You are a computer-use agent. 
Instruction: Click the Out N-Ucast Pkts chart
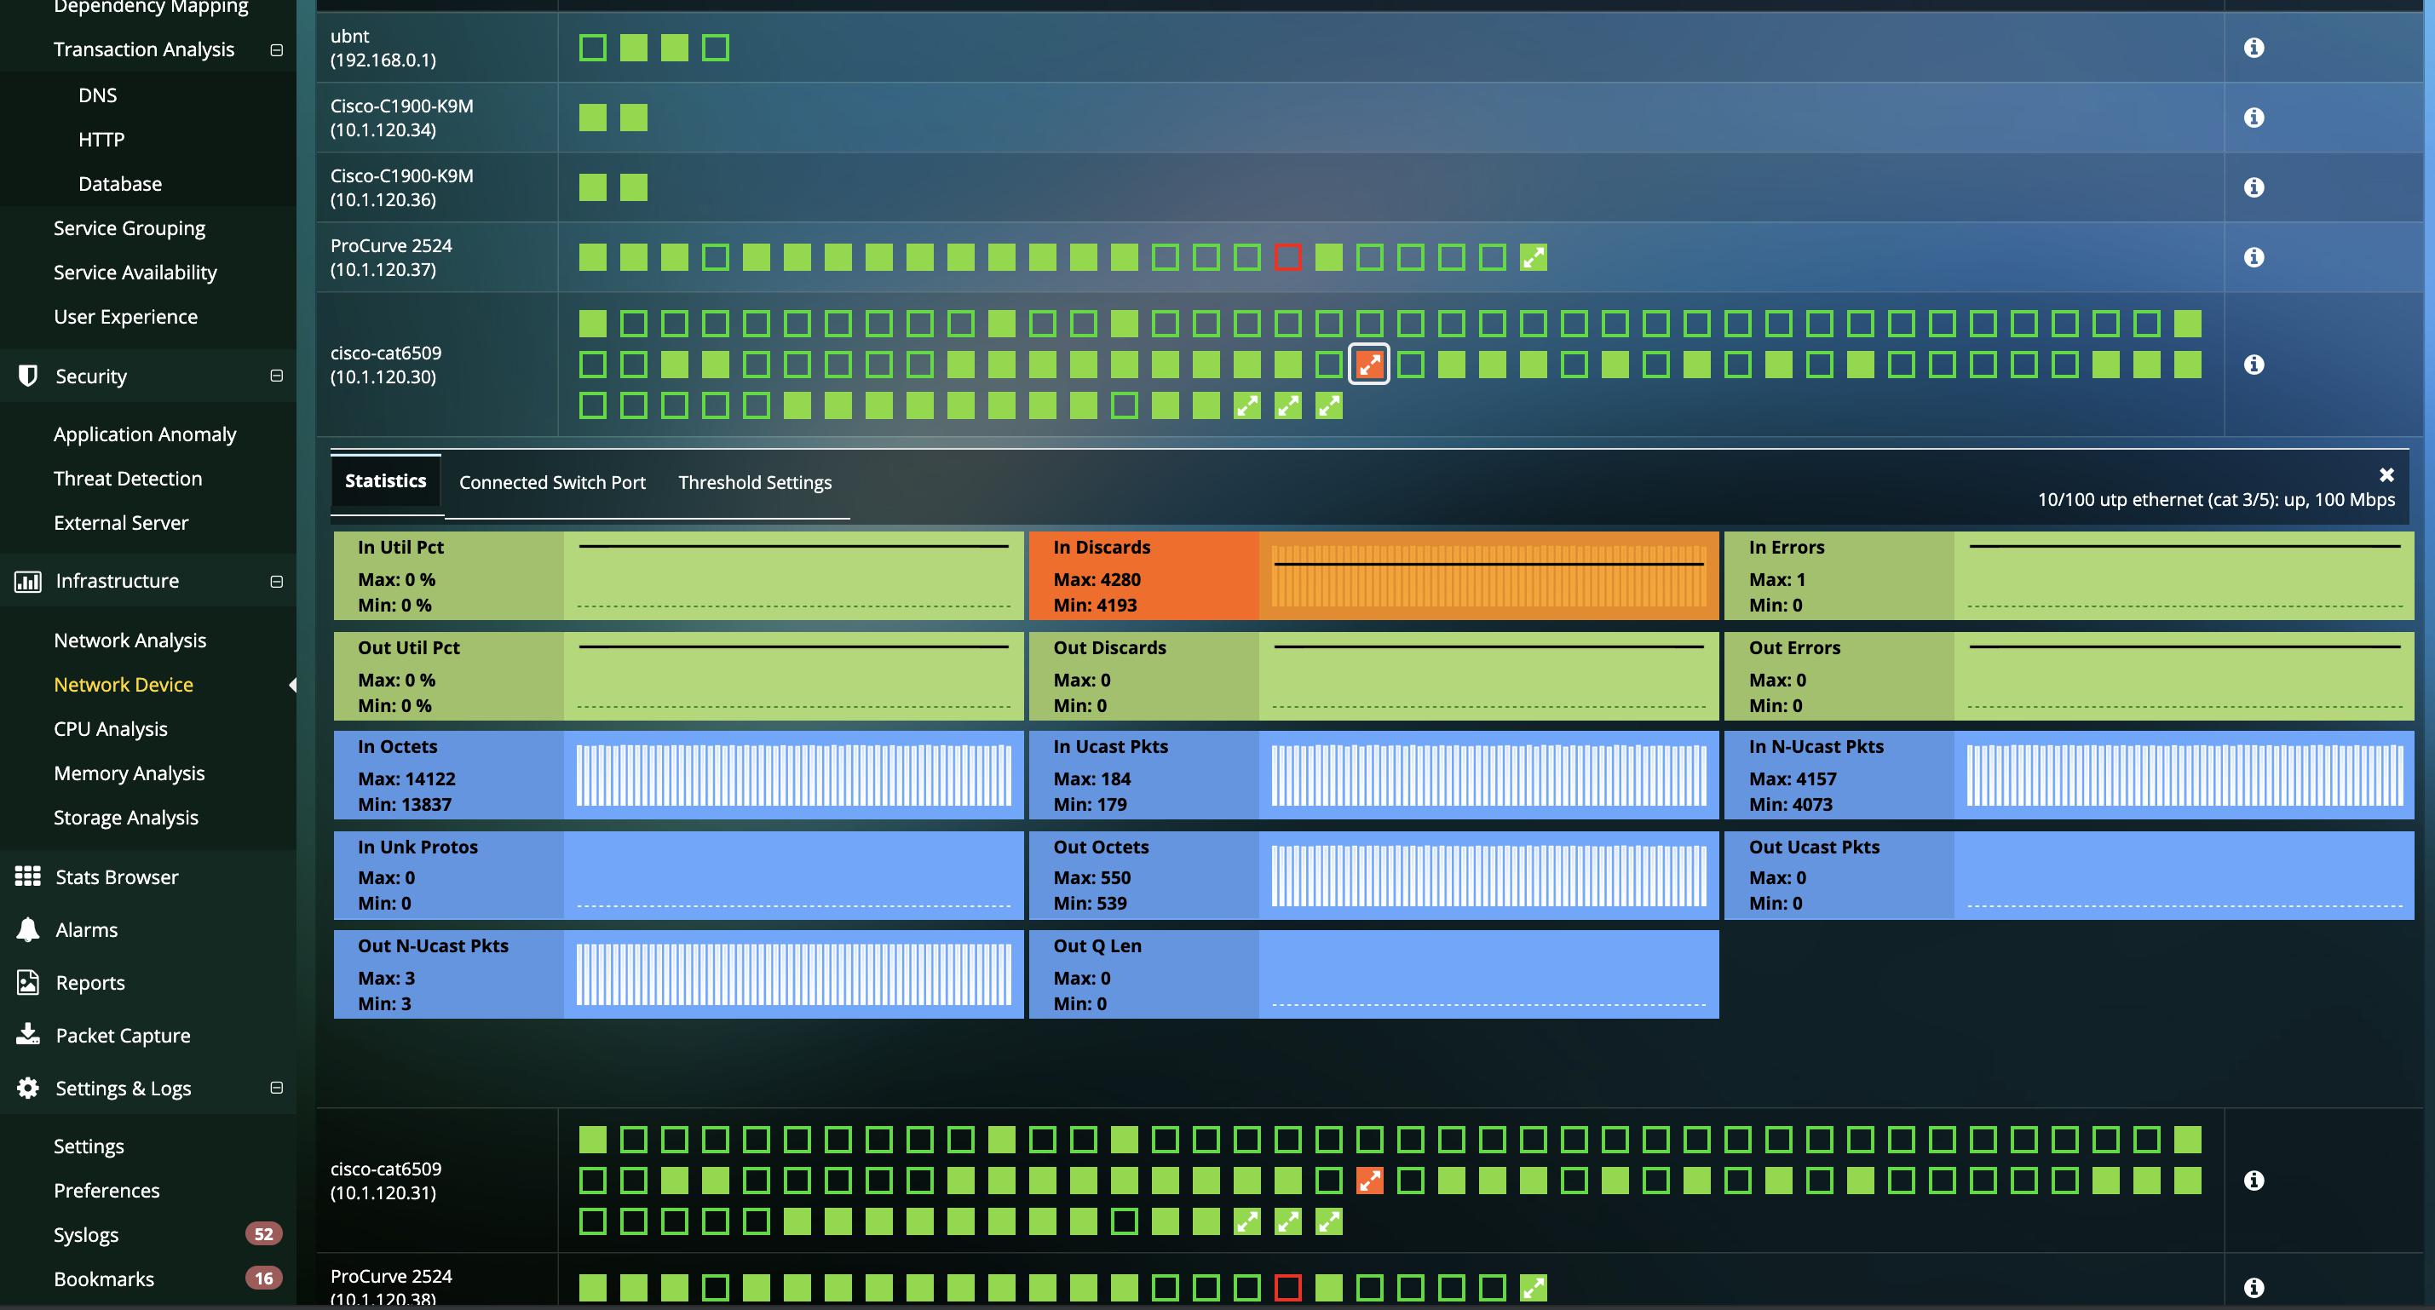point(794,974)
